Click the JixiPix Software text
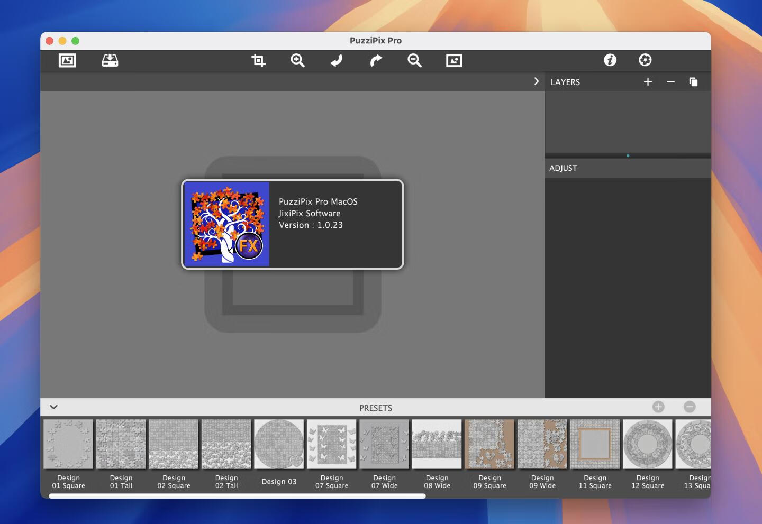Image resolution: width=762 pixels, height=524 pixels. [x=310, y=214]
